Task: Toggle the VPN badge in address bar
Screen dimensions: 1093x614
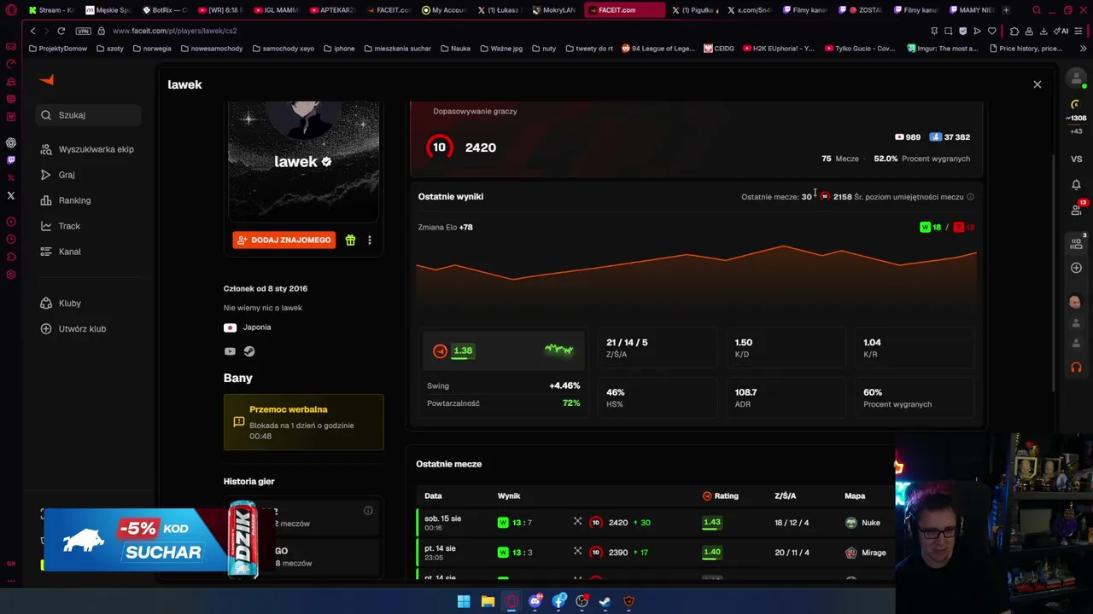Action: 83,31
